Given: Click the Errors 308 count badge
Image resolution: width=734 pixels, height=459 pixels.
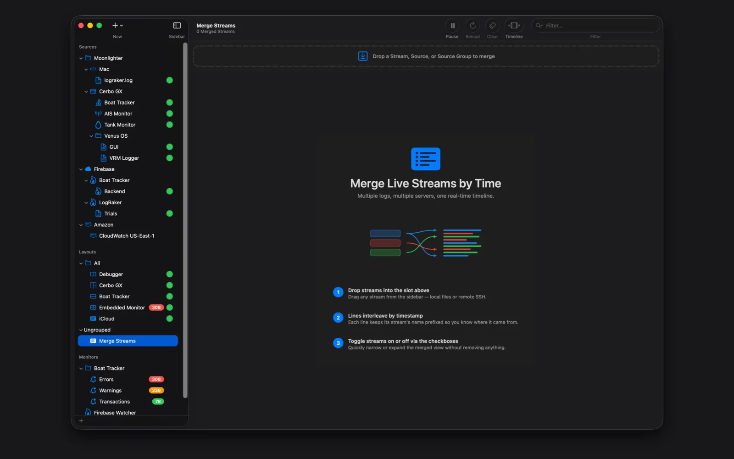Looking at the screenshot, I should point(156,379).
